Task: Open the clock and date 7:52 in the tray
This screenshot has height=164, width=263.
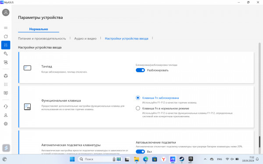Action: [248, 159]
